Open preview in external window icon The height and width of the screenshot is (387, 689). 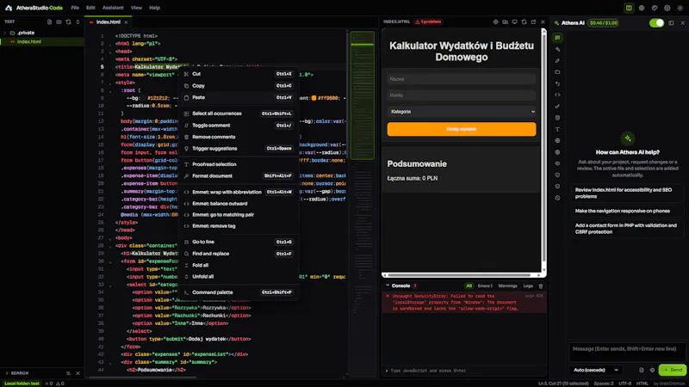tap(533, 21)
